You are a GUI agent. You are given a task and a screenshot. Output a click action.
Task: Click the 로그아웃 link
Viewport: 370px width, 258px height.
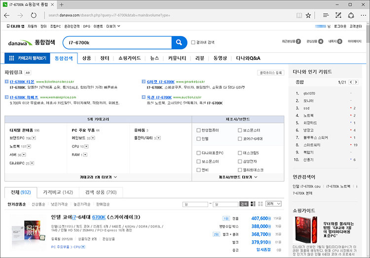coord(340,26)
